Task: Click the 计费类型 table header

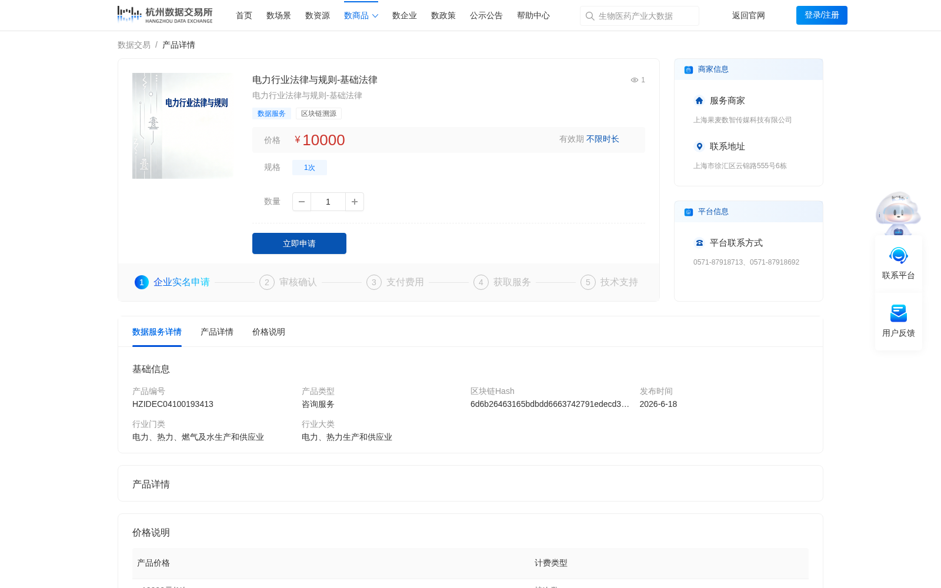Action: coord(551,563)
